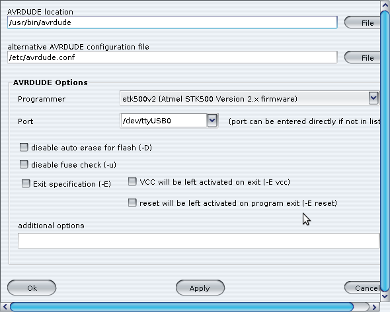Click the AVRDUDE location text field
390x312 pixels.
pos(173,22)
